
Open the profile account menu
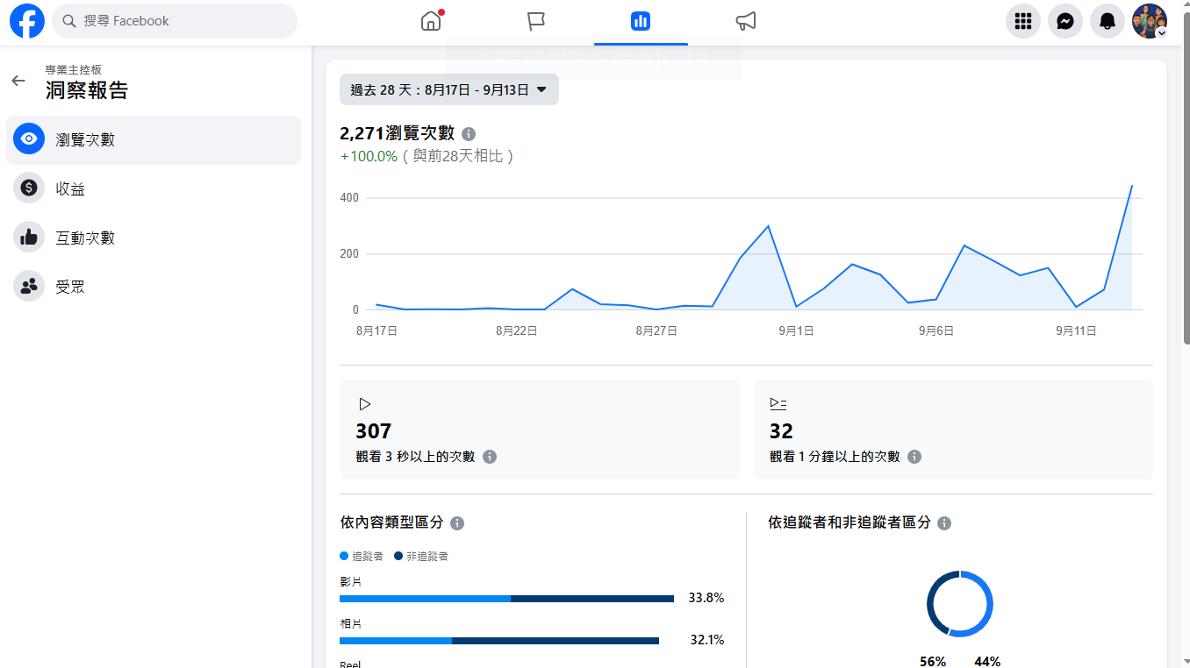coord(1149,21)
